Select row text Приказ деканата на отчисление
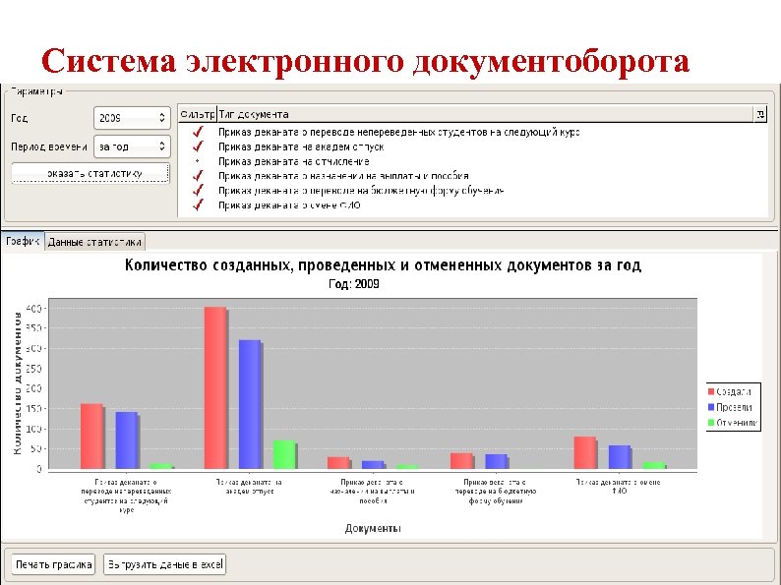 pyautogui.click(x=293, y=161)
